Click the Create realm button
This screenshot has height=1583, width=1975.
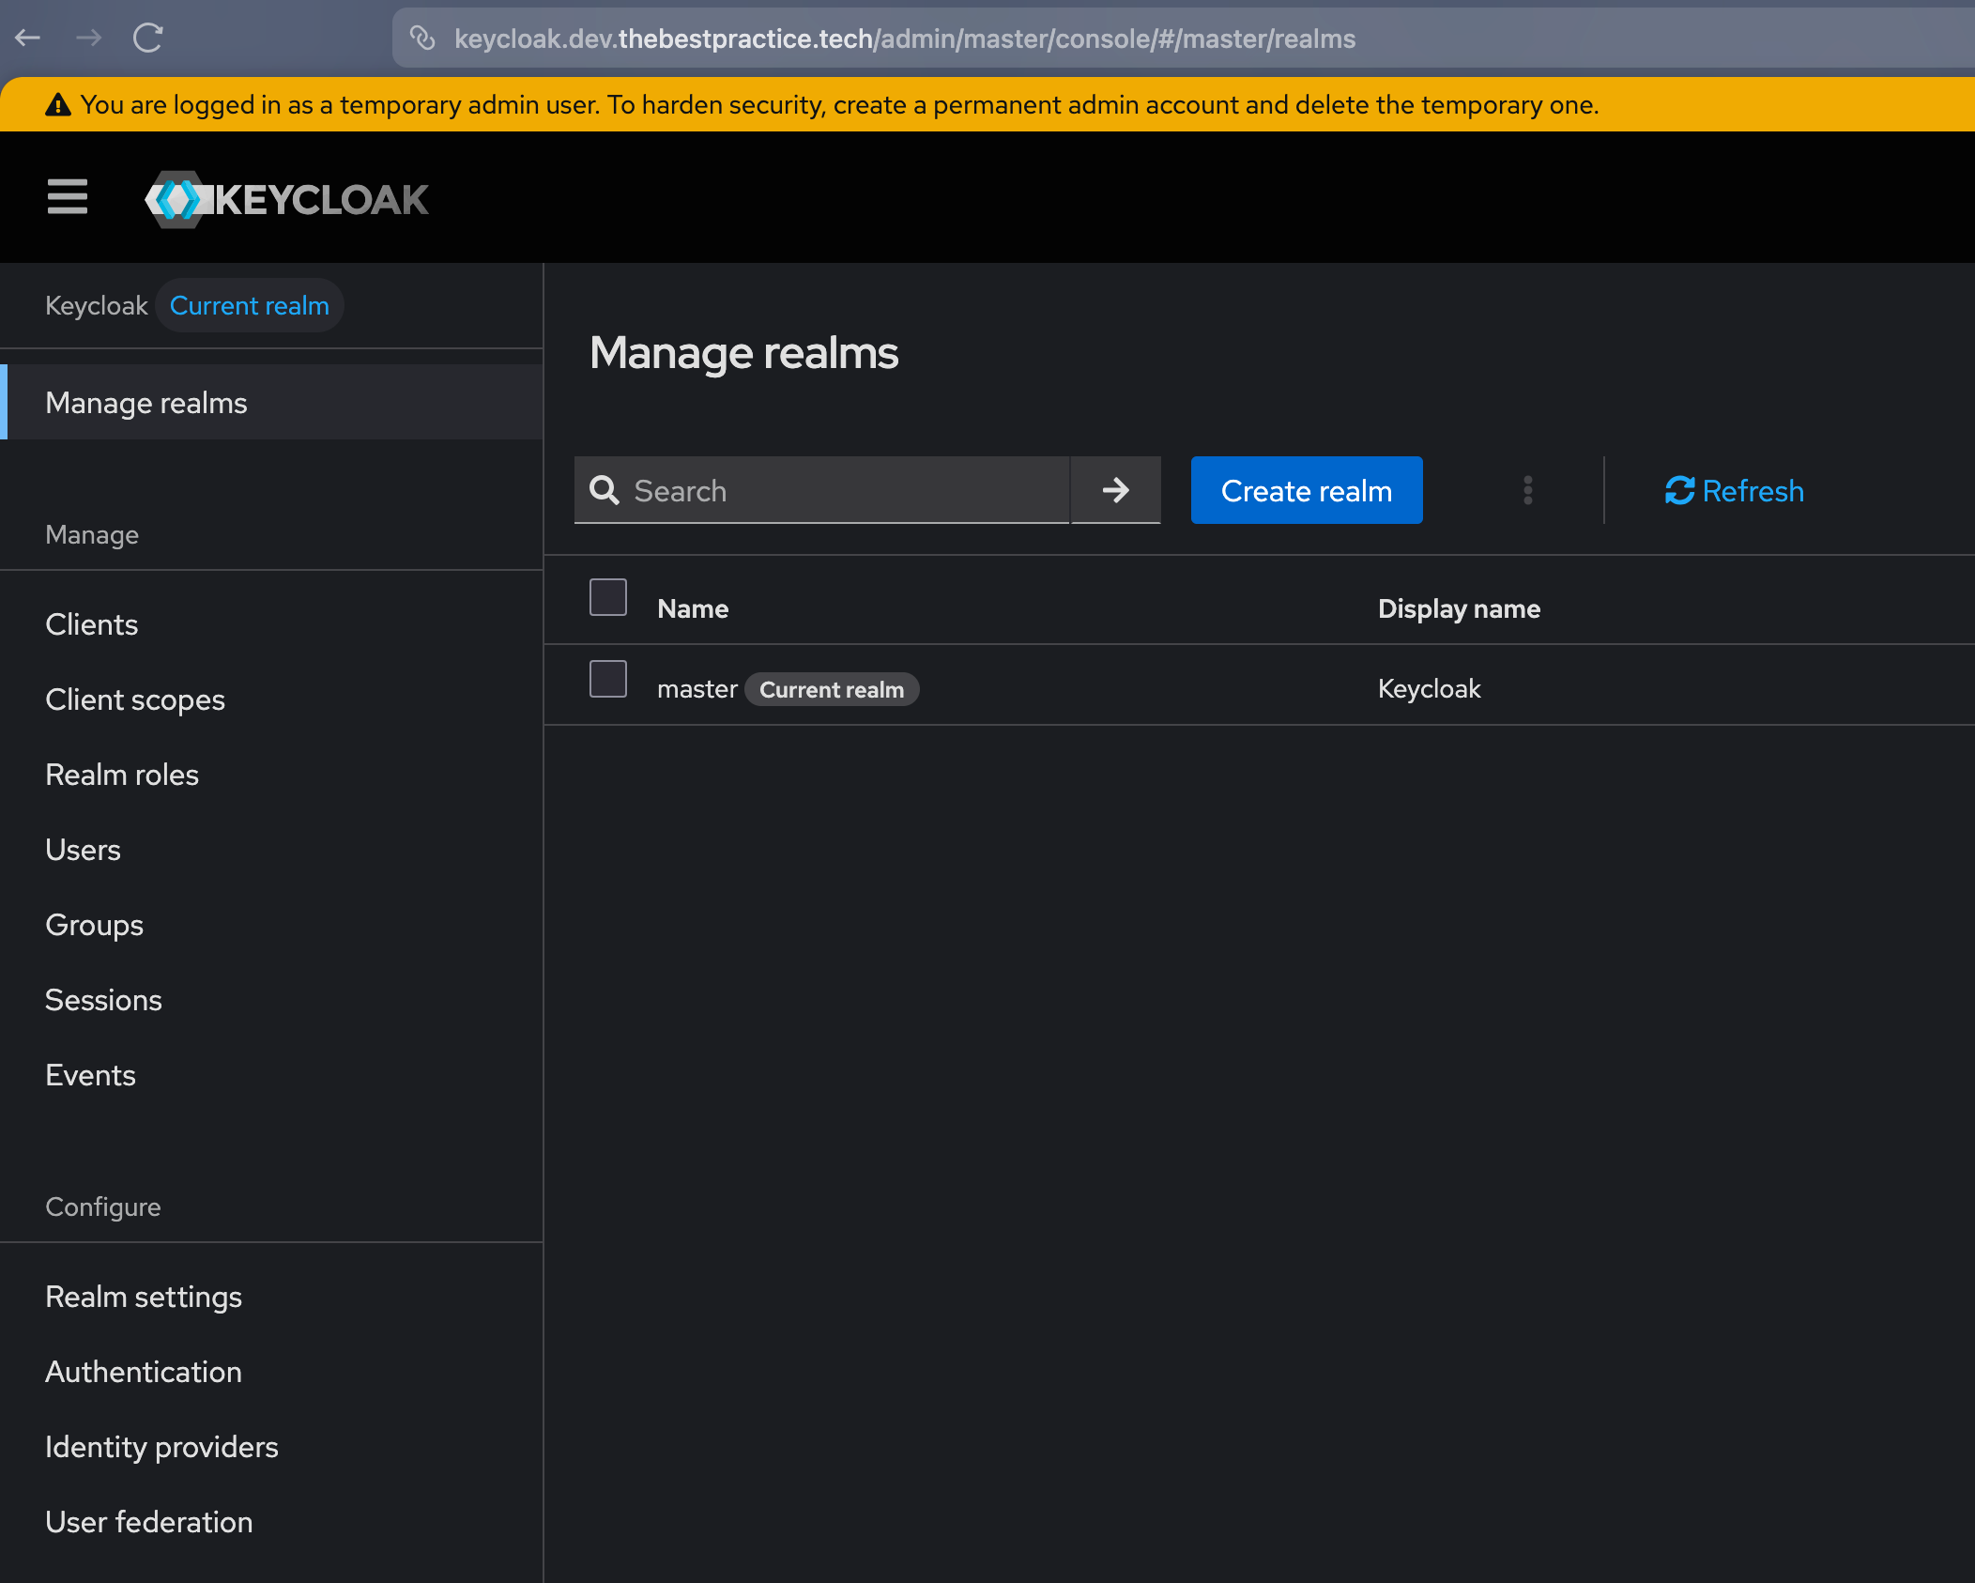coord(1306,490)
